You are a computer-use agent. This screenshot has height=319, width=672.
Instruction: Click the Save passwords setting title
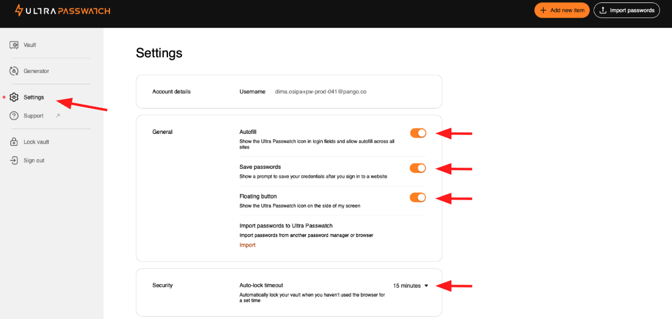(x=260, y=167)
